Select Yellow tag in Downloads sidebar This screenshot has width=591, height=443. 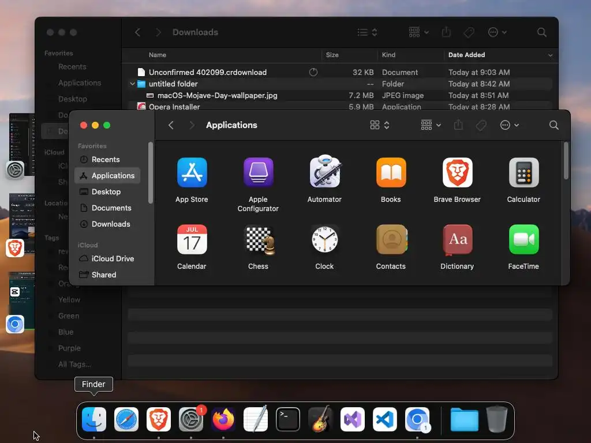pyautogui.click(x=69, y=300)
